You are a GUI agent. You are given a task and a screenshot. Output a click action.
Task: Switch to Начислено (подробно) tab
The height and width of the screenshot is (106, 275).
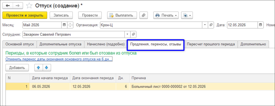tap(106, 44)
